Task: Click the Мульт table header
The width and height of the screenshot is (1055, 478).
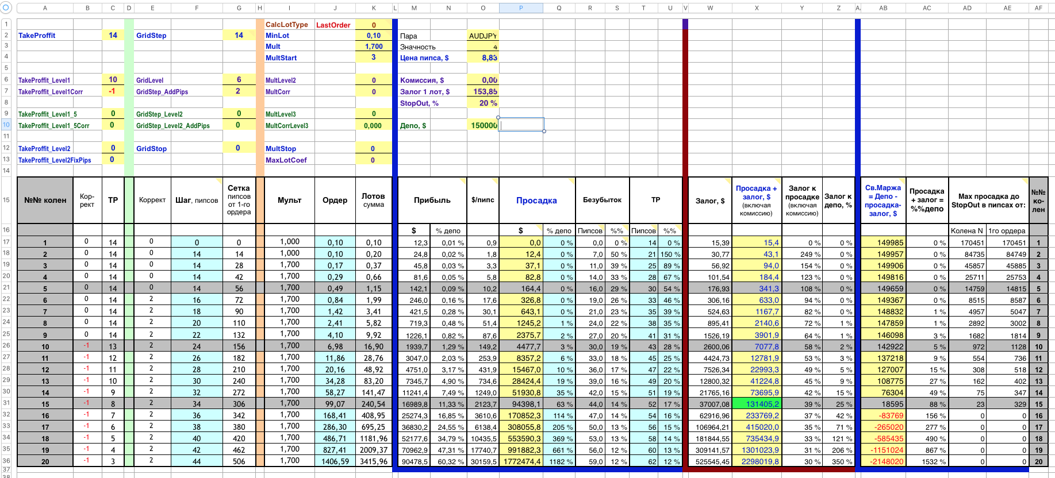Action: (x=289, y=200)
